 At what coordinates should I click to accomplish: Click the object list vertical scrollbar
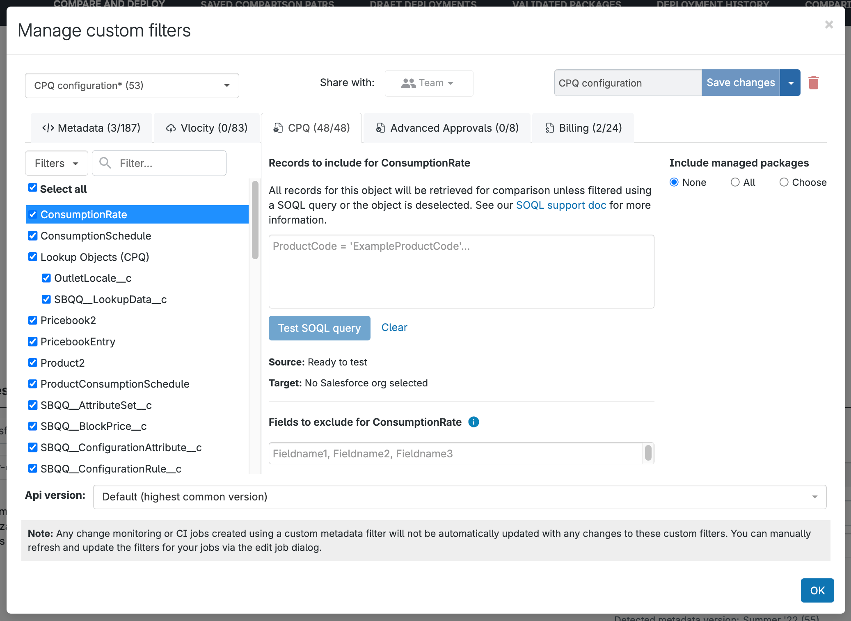(x=255, y=220)
